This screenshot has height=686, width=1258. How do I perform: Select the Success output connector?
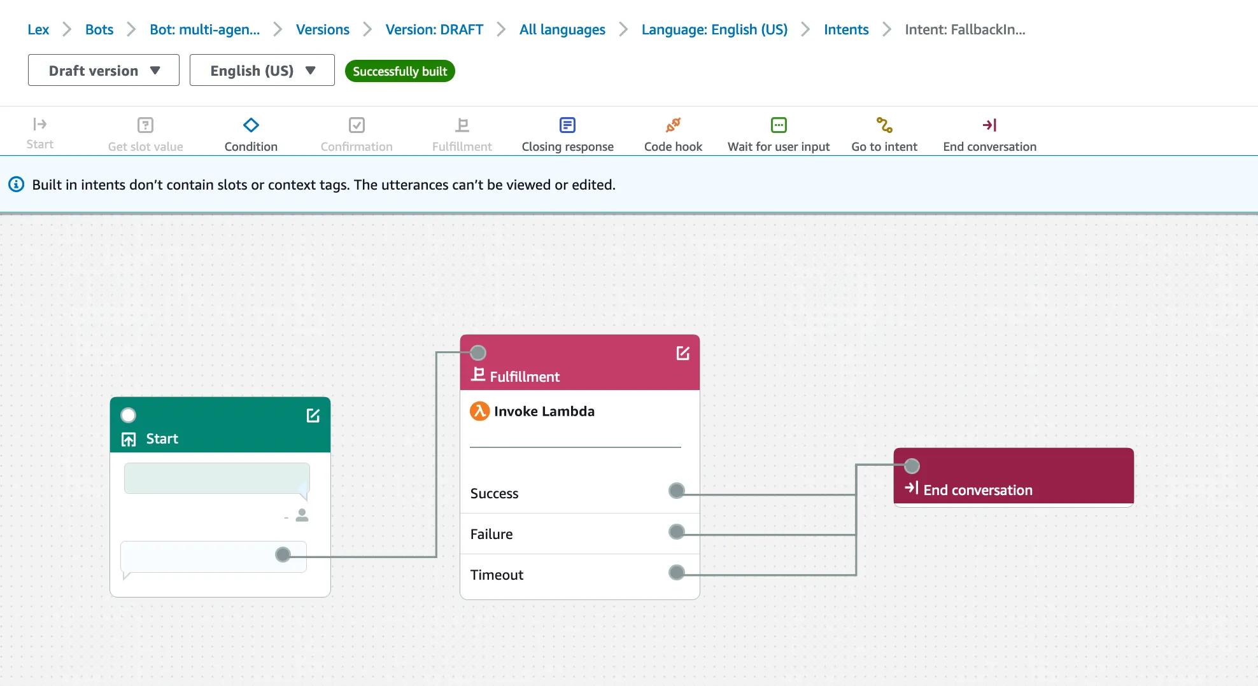click(677, 491)
